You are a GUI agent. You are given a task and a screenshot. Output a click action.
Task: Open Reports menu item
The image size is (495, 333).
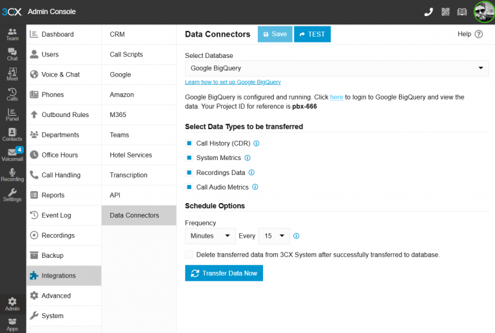64,195
